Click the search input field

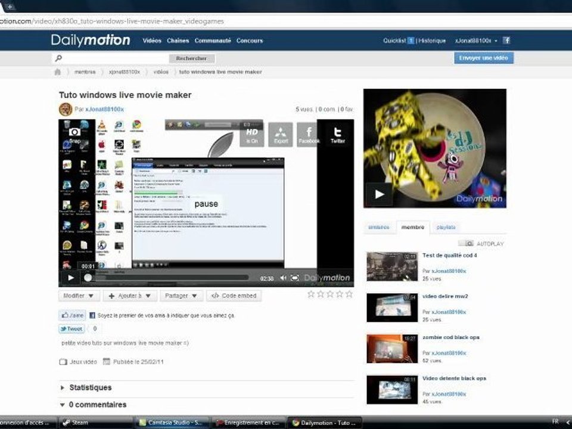click(115, 58)
